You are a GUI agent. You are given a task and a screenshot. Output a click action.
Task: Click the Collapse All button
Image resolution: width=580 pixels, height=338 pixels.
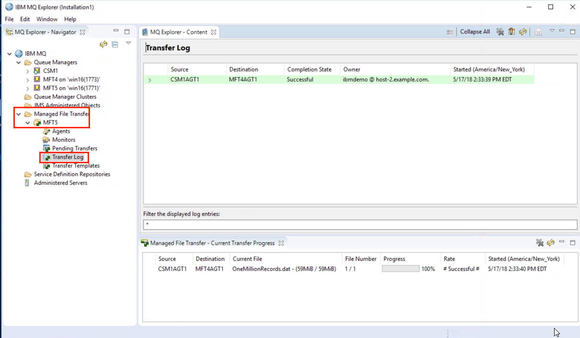click(475, 32)
